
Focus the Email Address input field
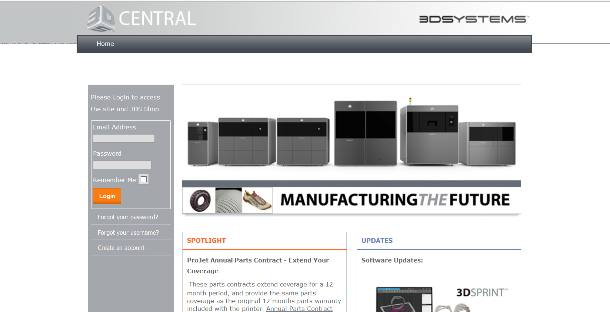point(124,138)
